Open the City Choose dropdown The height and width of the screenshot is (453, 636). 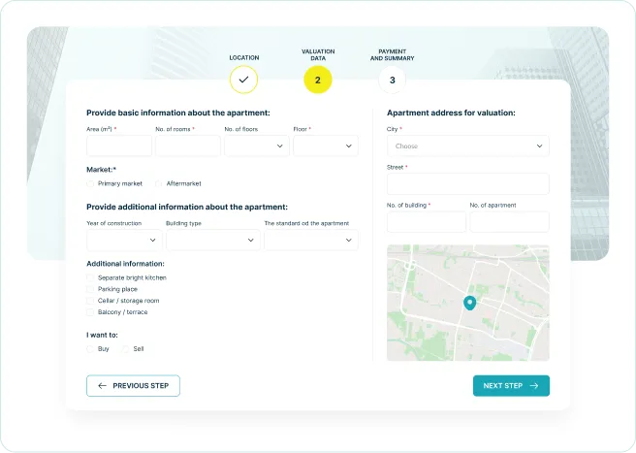pos(468,146)
